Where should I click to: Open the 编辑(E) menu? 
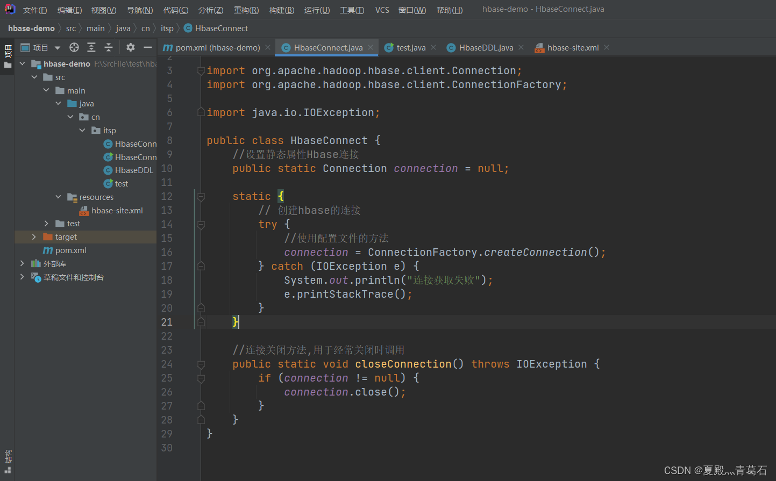[x=69, y=10]
